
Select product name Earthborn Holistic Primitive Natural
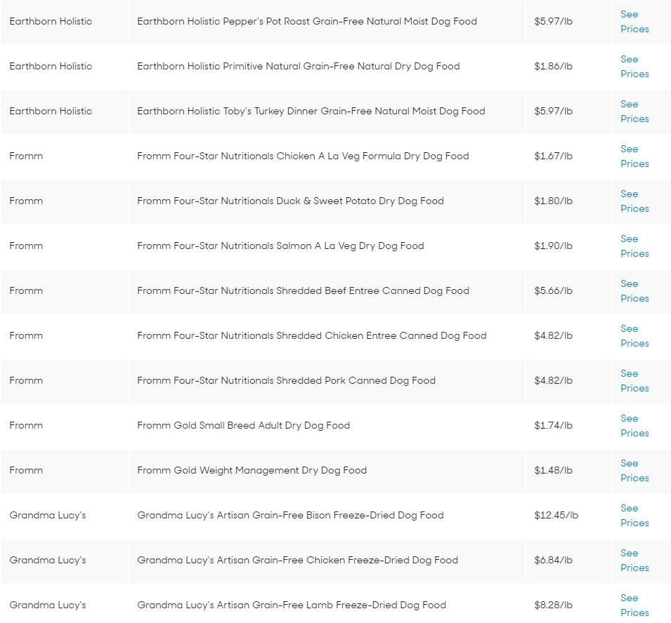pyautogui.click(x=299, y=66)
